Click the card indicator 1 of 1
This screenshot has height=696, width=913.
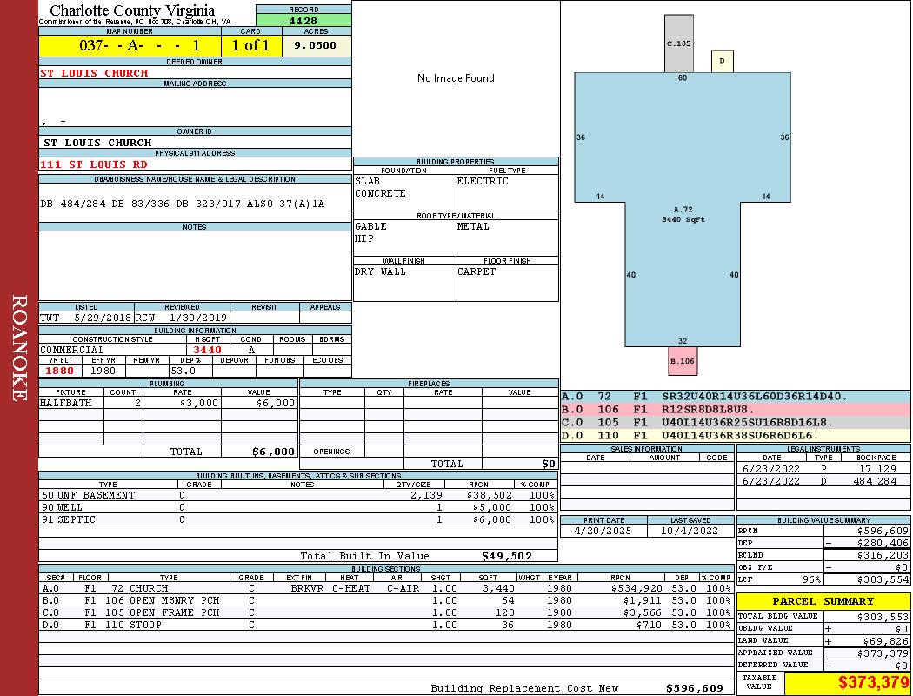[x=251, y=45]
